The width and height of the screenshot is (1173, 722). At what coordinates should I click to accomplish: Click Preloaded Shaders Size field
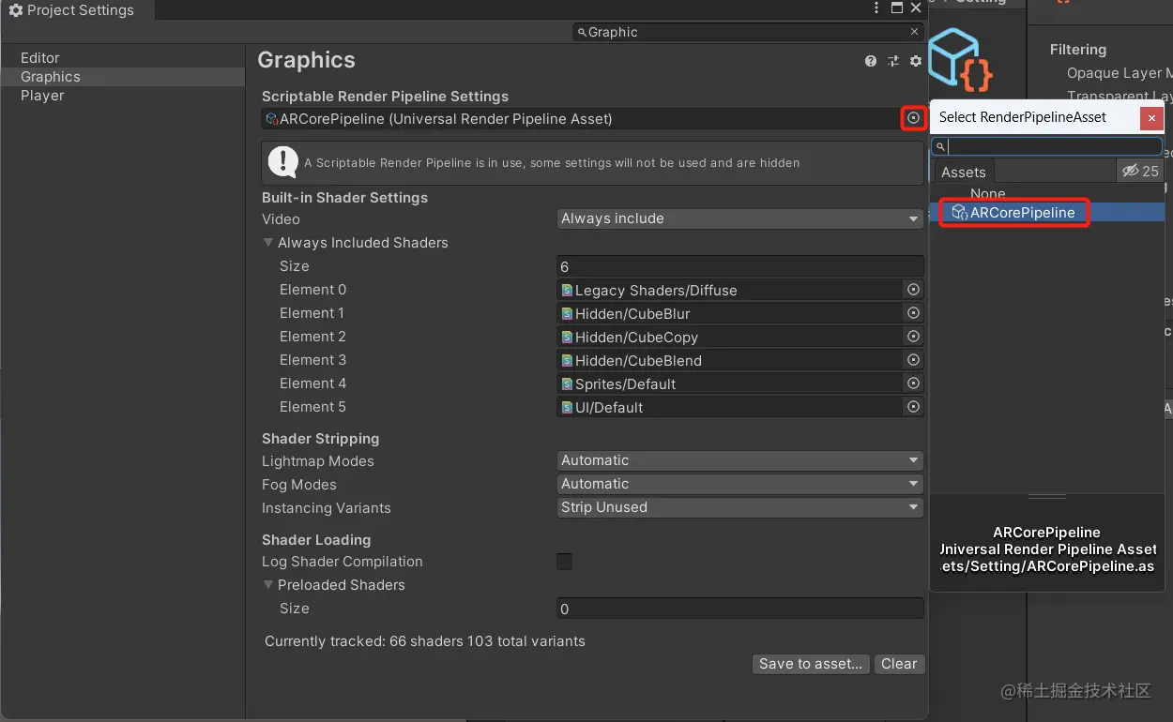739,609
